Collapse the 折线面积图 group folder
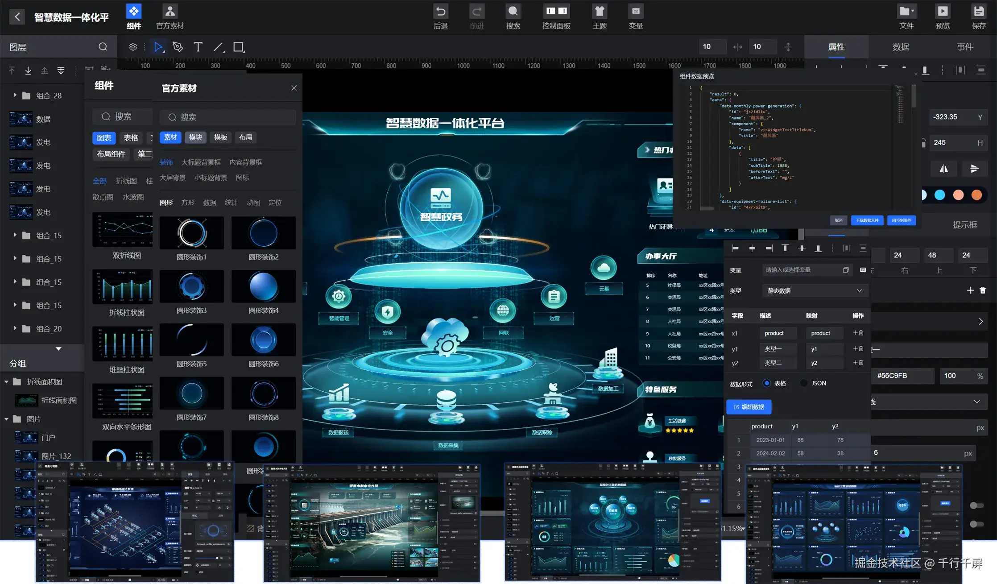This screenshot has height=584, width=997. tap(6, 381)
